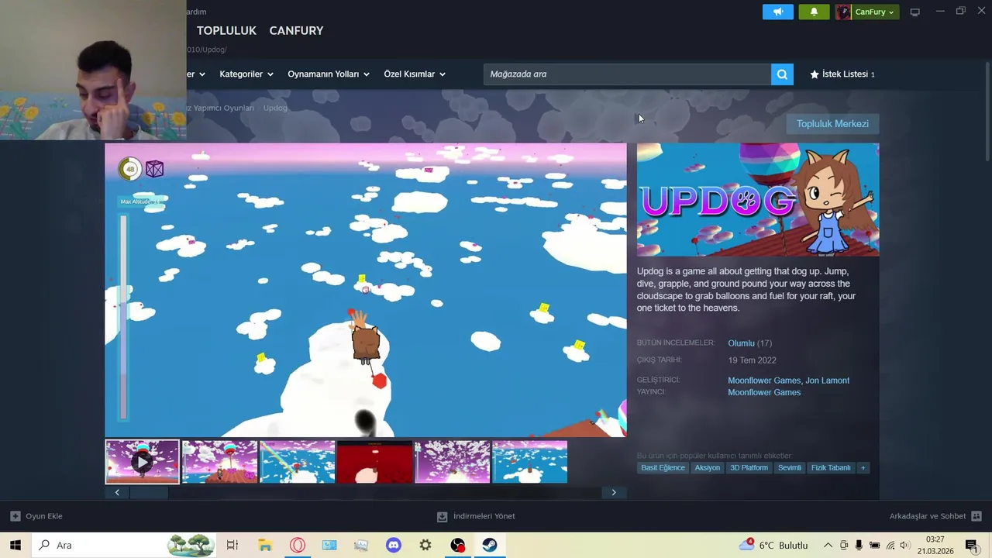Image resolution: width=992 pixels, height=558 pixels.
Task: Select the sixth blue-sky screenshot thumbnail
Action: (529, 462)
